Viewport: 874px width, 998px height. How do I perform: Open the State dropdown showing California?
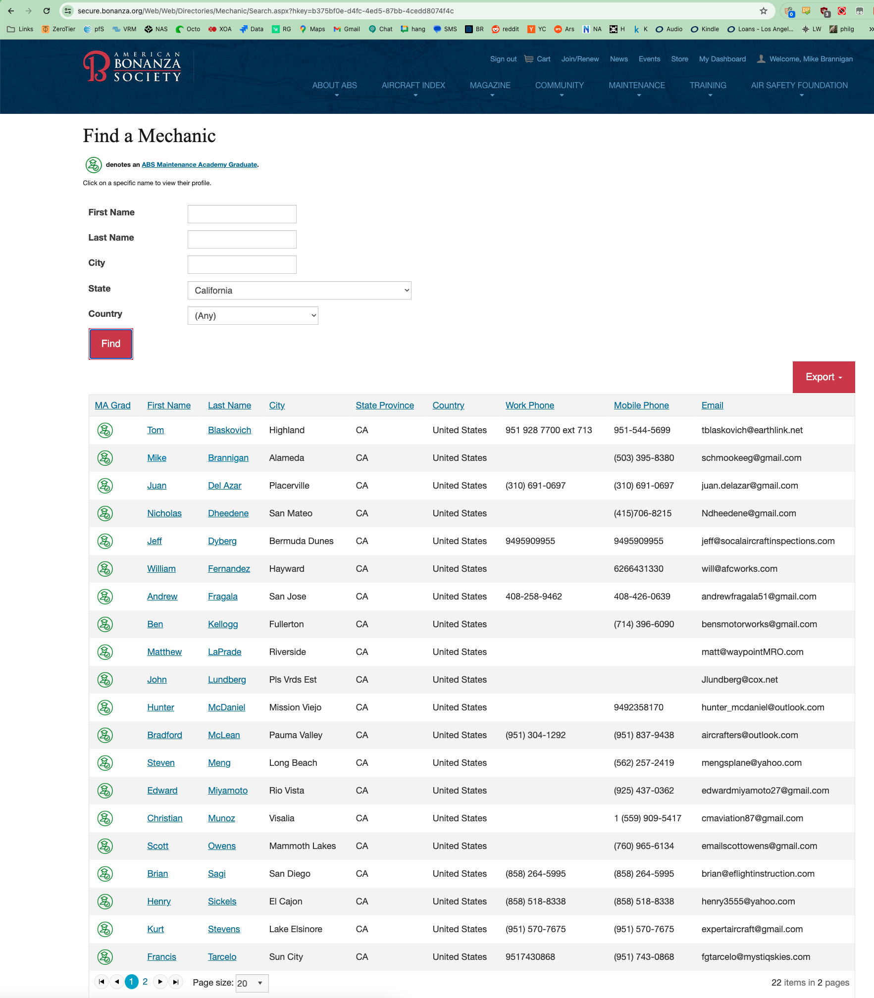(x=299, y=291)
